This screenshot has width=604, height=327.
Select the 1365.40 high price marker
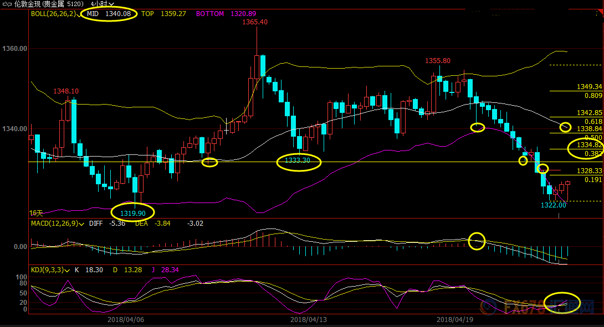(x=255, y=22)
